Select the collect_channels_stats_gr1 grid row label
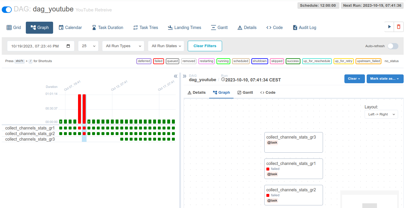 (30, 128)
